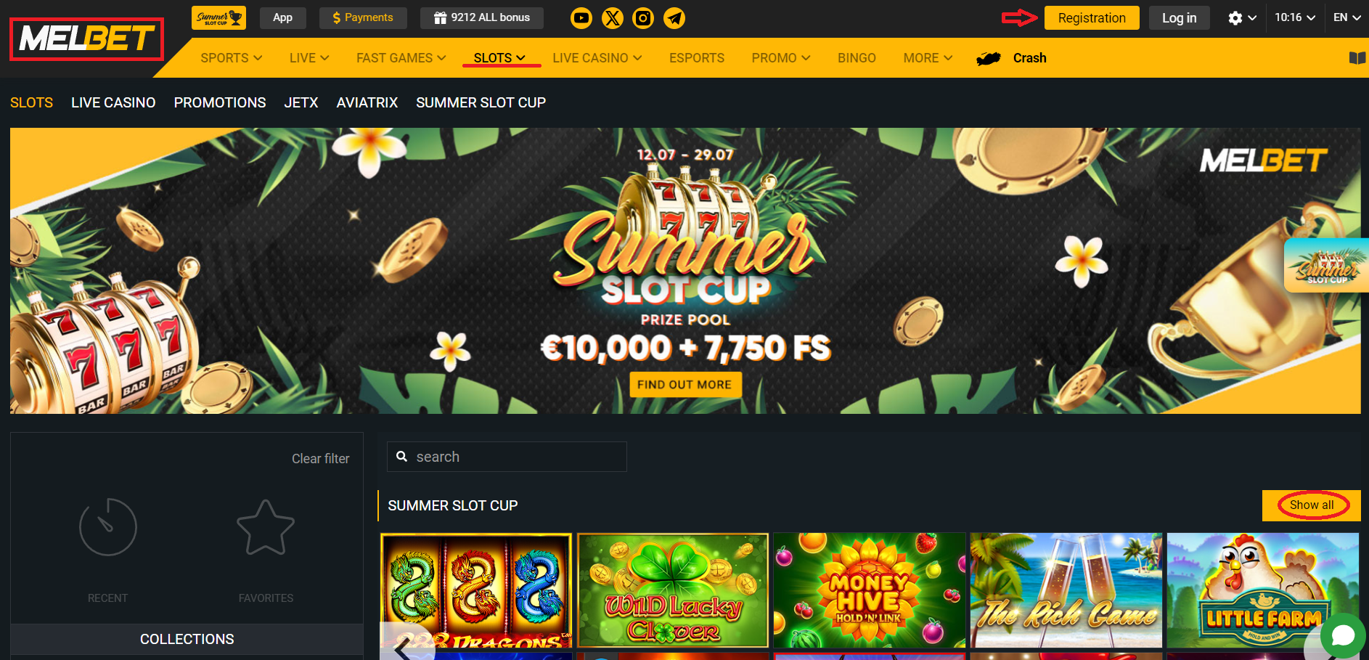Open the Instagram social icon
1369x660 pixels.
pyautogui.click(x=643, y=18)
